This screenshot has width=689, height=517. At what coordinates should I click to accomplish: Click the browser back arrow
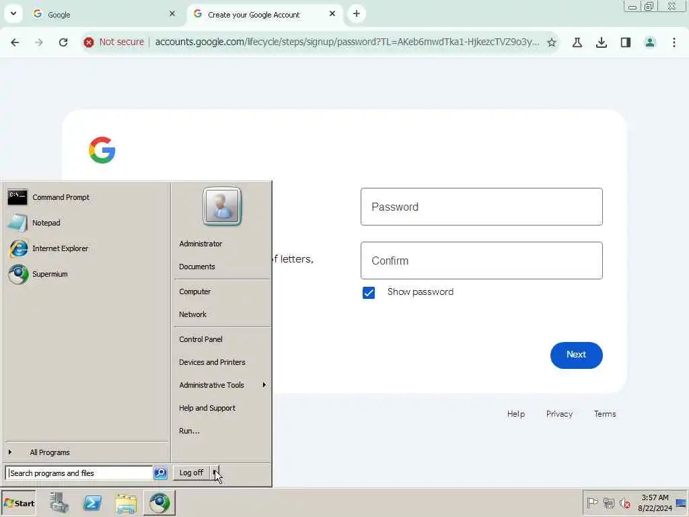(x=15, y=42)
